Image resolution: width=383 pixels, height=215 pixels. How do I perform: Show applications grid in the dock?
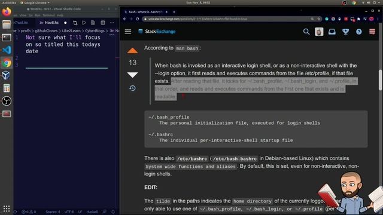7,208
